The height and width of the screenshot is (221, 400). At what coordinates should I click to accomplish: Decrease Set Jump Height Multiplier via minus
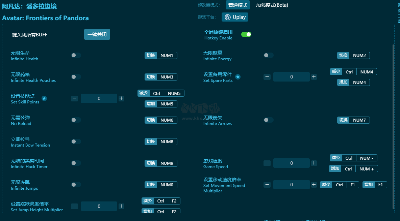[x=74, y=206]
